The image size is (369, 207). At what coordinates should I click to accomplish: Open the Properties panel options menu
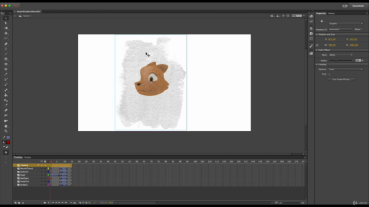367,13
